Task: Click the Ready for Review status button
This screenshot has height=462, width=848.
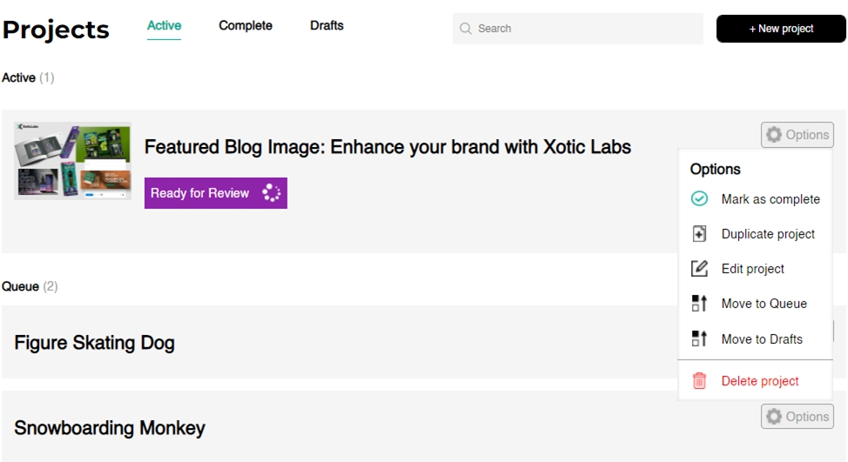Action: [x=216, y=192]
